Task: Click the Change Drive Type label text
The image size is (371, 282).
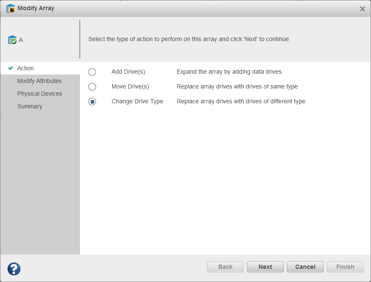Action: [137, 101]
